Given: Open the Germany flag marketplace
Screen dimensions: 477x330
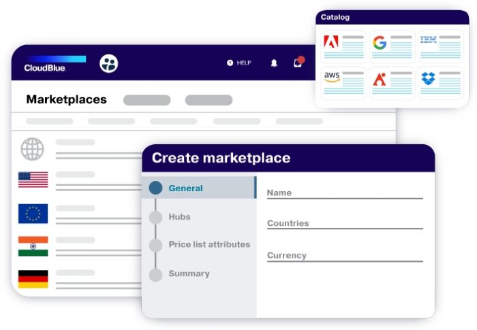Looking at the screenshot, I should click(x=33, y=279).
